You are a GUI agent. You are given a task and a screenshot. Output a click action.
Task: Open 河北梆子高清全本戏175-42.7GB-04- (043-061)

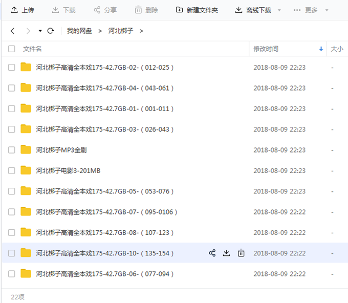[x=105, y=88]
